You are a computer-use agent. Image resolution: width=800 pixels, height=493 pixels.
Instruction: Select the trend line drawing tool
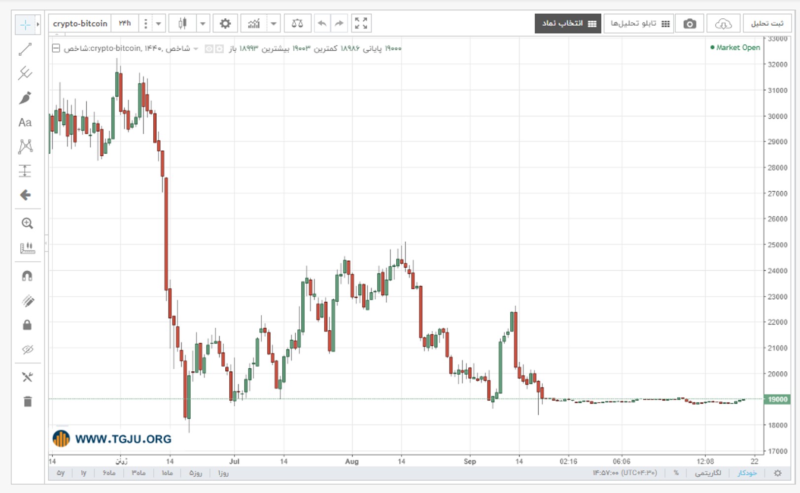click(x=25, y=49)
